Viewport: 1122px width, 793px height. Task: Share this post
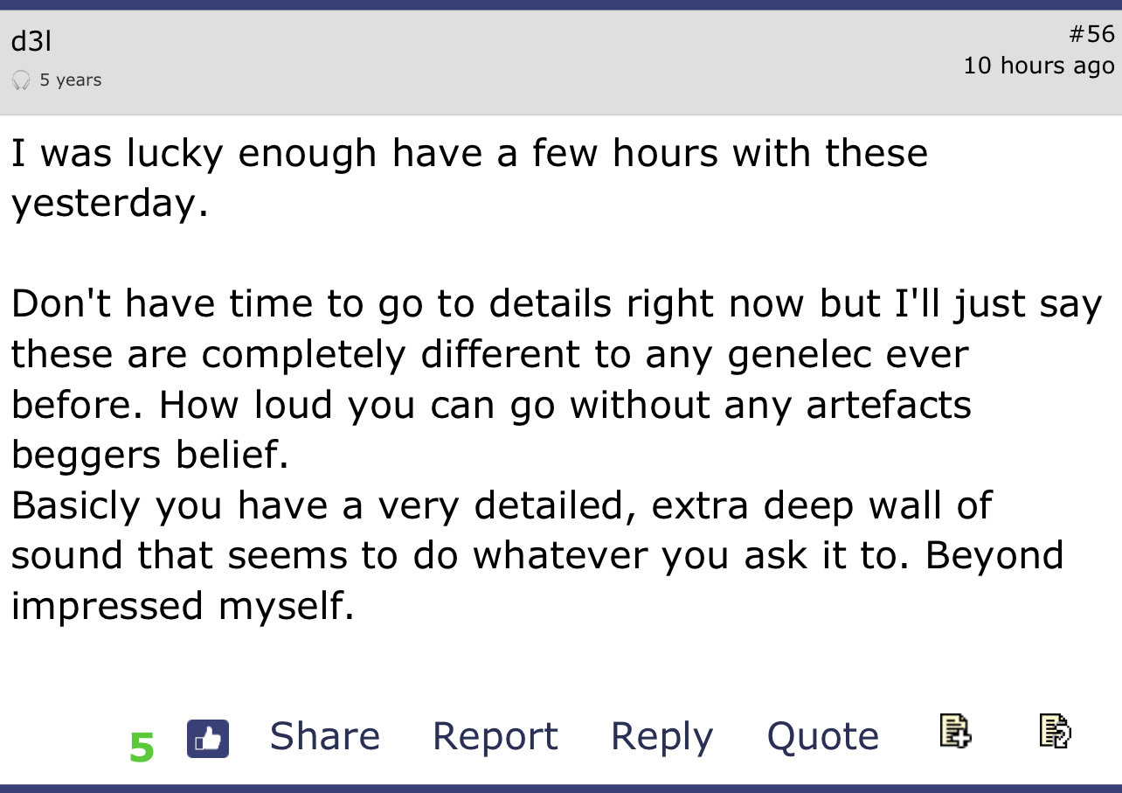pos(325,736)
